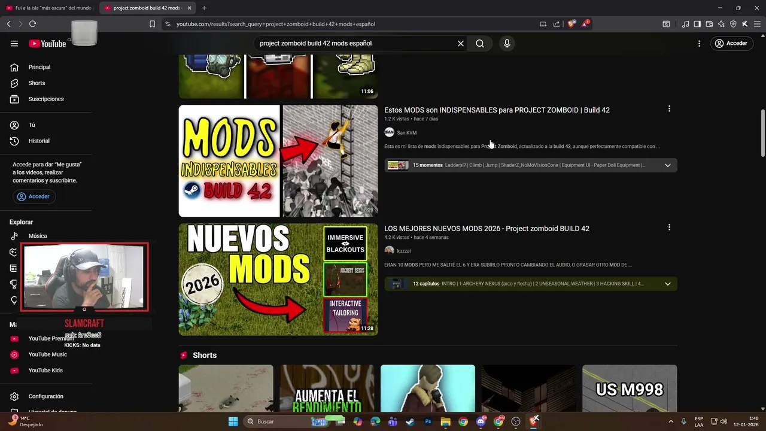The height and width of the screenshot is (431, 766).
Task: Open YouTube settings three-dot menu in header
Action: 699,43
